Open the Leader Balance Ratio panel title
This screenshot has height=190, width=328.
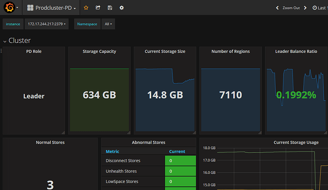click(x=296, y=51)
